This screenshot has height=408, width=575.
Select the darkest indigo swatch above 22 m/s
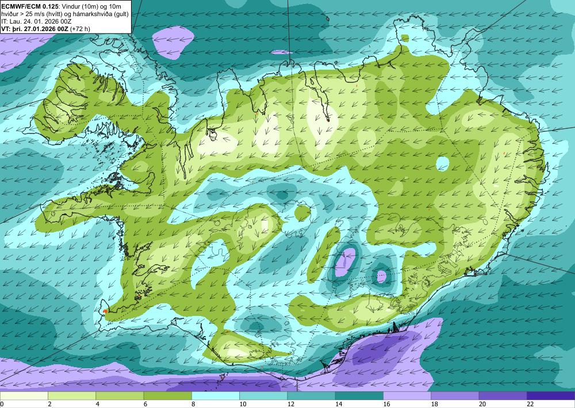551,396
